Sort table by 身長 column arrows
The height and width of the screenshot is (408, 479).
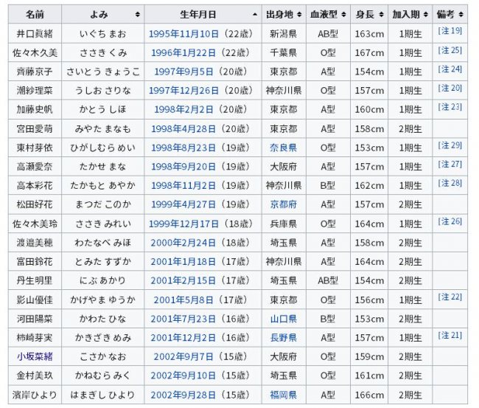381,14
